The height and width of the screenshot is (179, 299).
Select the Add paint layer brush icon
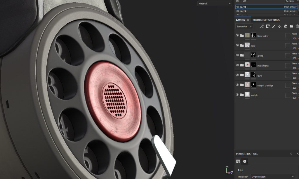pyautogui.click(x=274, y=26)
